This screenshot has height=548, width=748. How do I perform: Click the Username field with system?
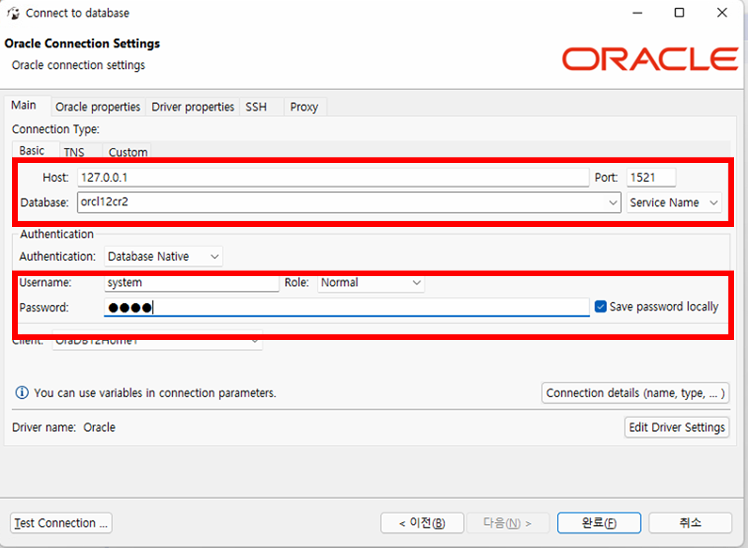pos(191,283)
